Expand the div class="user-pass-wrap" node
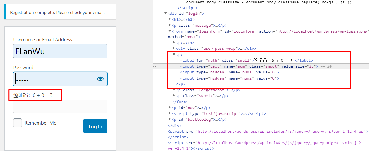Image resolution: width=369 pixels, height=151 pixels. coord(174,48)
